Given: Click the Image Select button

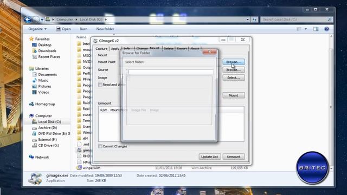Looking at the screenshot, I should [234, 78].
